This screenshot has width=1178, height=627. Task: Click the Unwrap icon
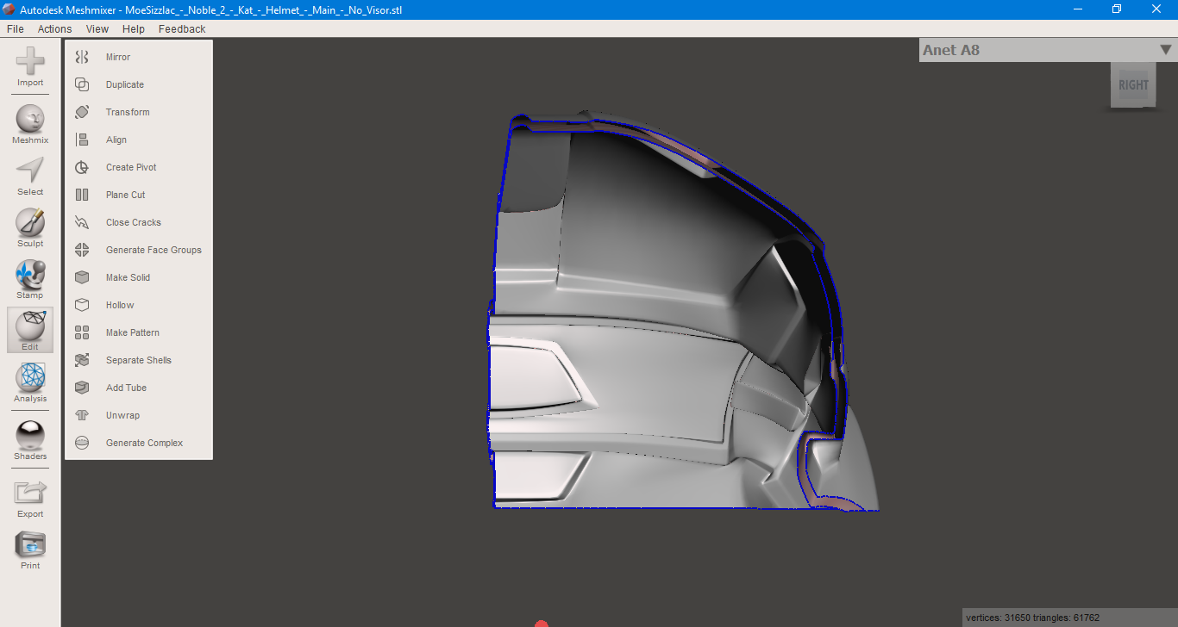[x=82, y=415]
